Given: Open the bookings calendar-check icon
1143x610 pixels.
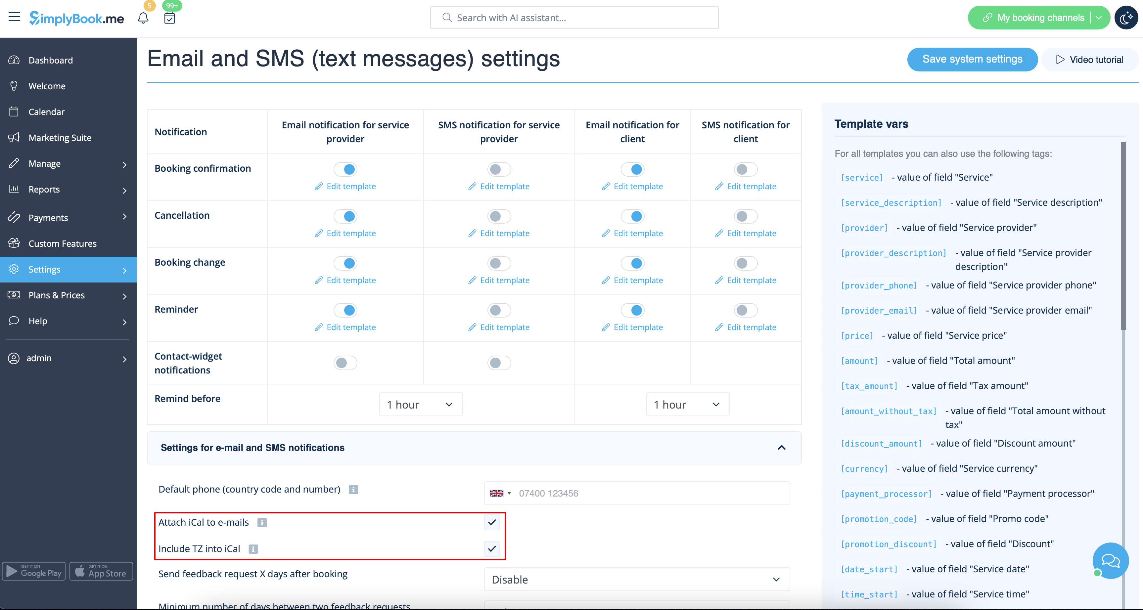Looking at the screenshot, I should [169, 18].
